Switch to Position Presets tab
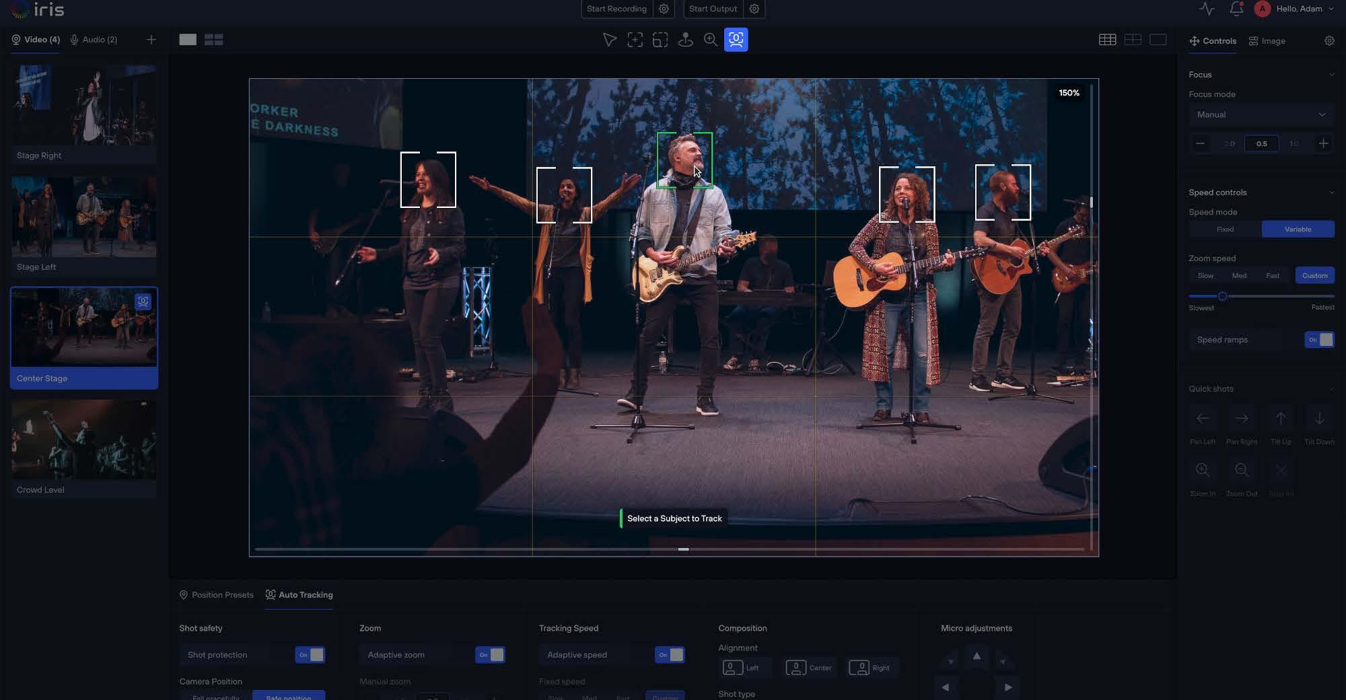 click(x=217, y=595)
